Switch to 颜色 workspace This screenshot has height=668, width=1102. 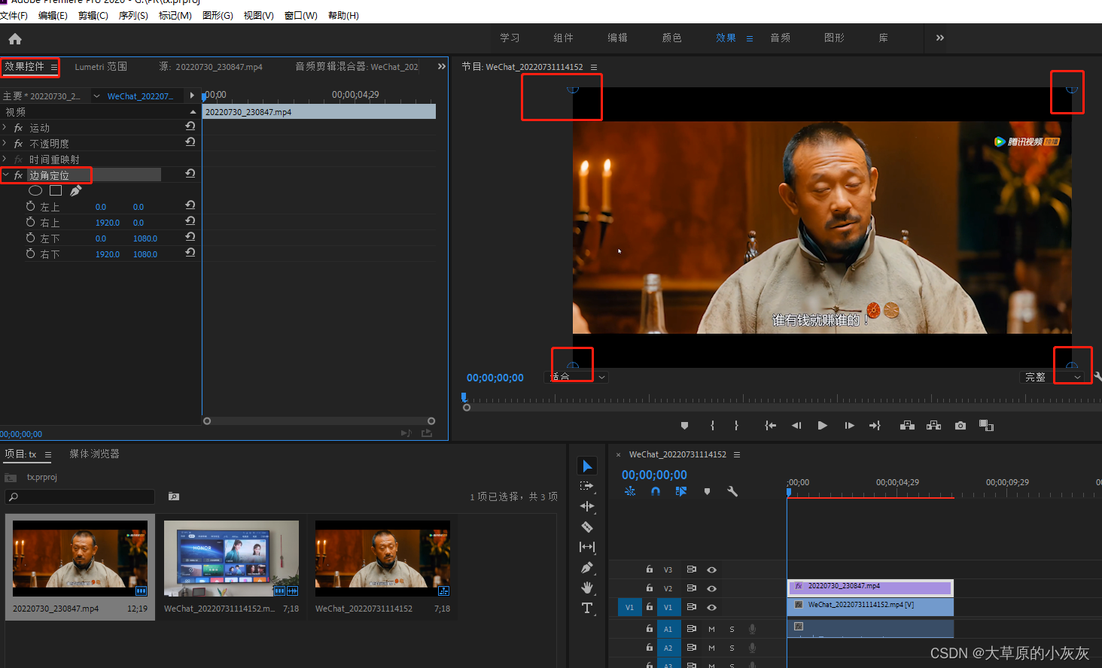pos(671,38)
